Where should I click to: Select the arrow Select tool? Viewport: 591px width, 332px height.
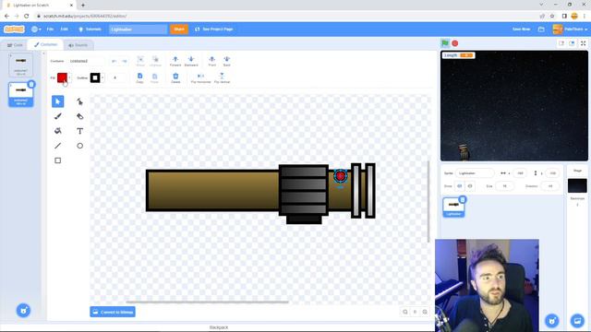[57, 101]
